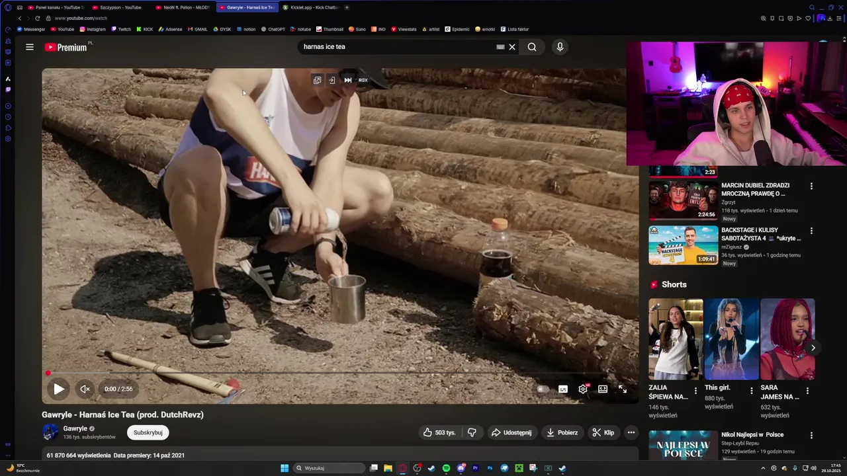847x476 pixels.
Task: Open options for ZALIA ŚPIEWA short
Action: [x=695, y=391]
